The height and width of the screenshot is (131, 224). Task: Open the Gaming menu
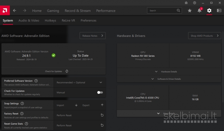click(x=53, y=11)
